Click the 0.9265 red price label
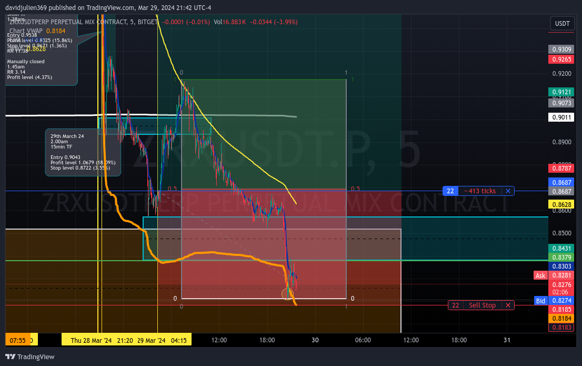582x366 pixels. pyautogui.click(x=561, y=59)
